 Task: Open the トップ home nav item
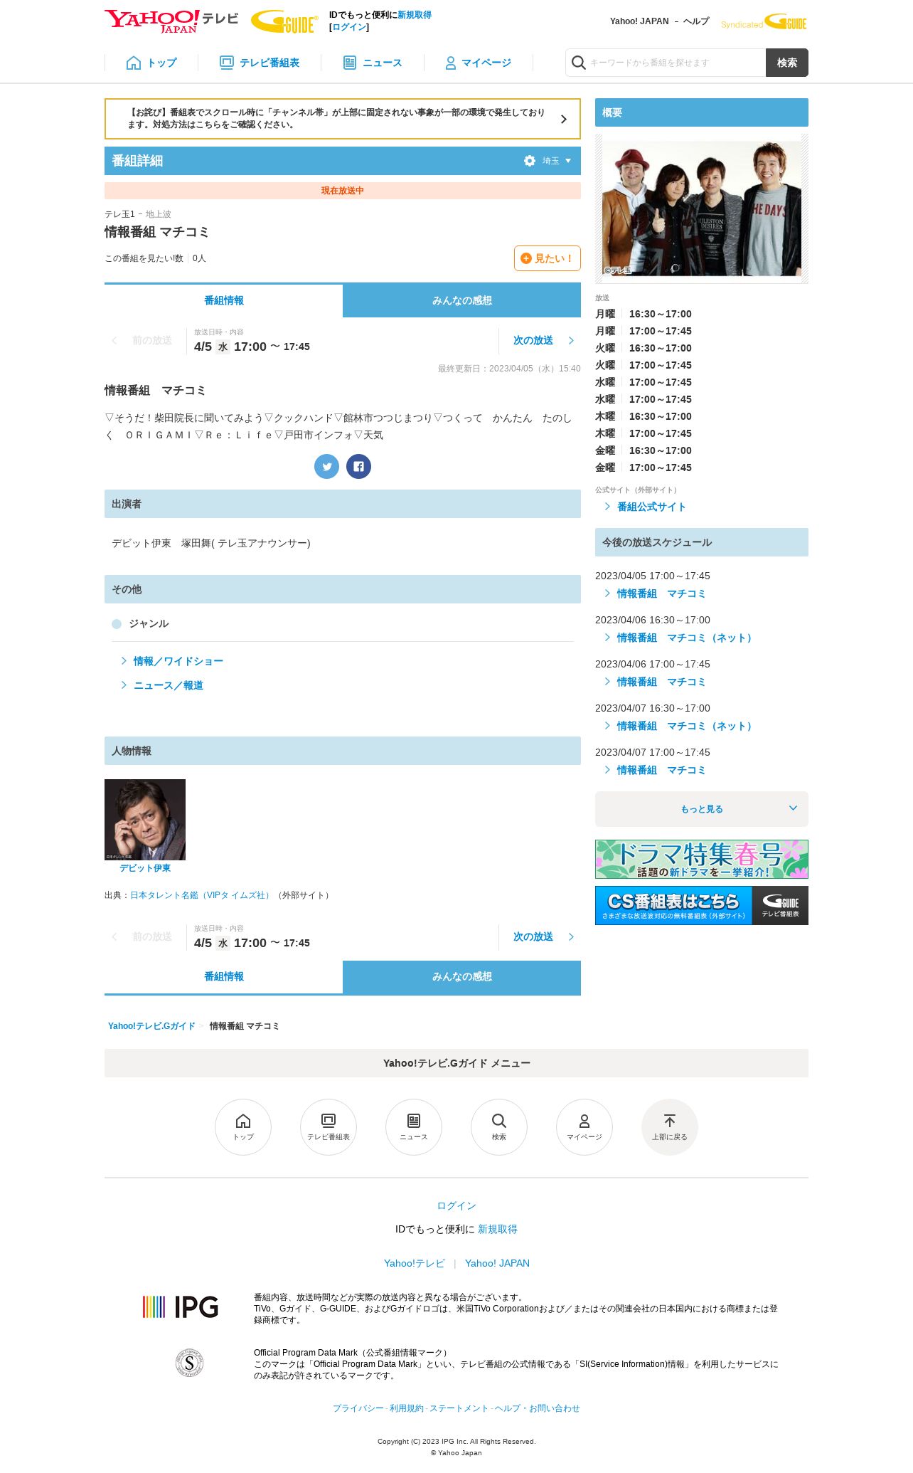click(x=151, y=63)
